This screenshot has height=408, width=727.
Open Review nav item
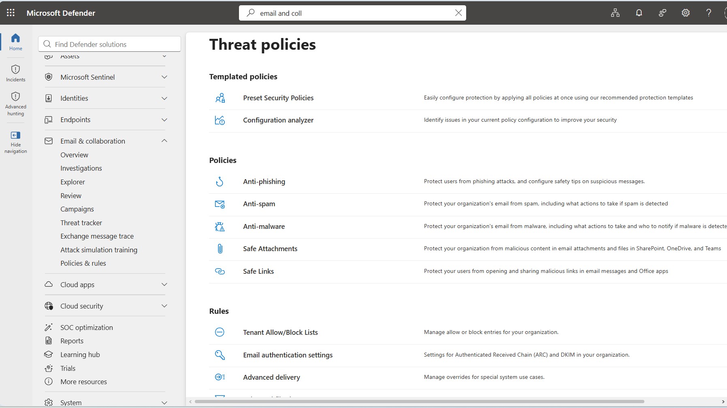point(71,196)
